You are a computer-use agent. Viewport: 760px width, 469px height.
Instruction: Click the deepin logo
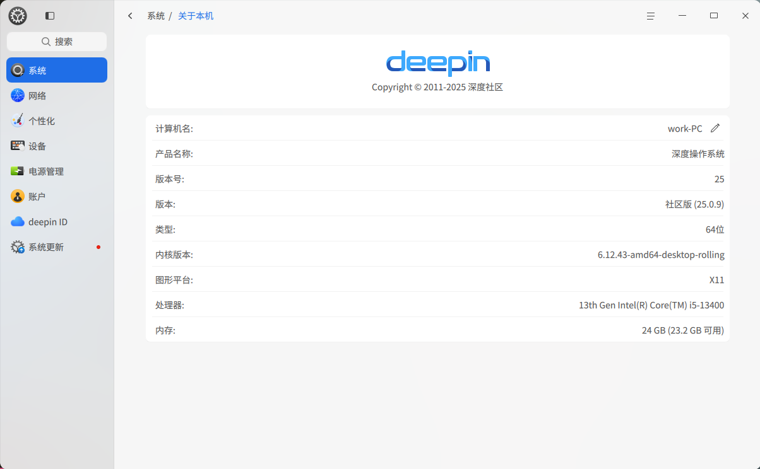point(438,64)
